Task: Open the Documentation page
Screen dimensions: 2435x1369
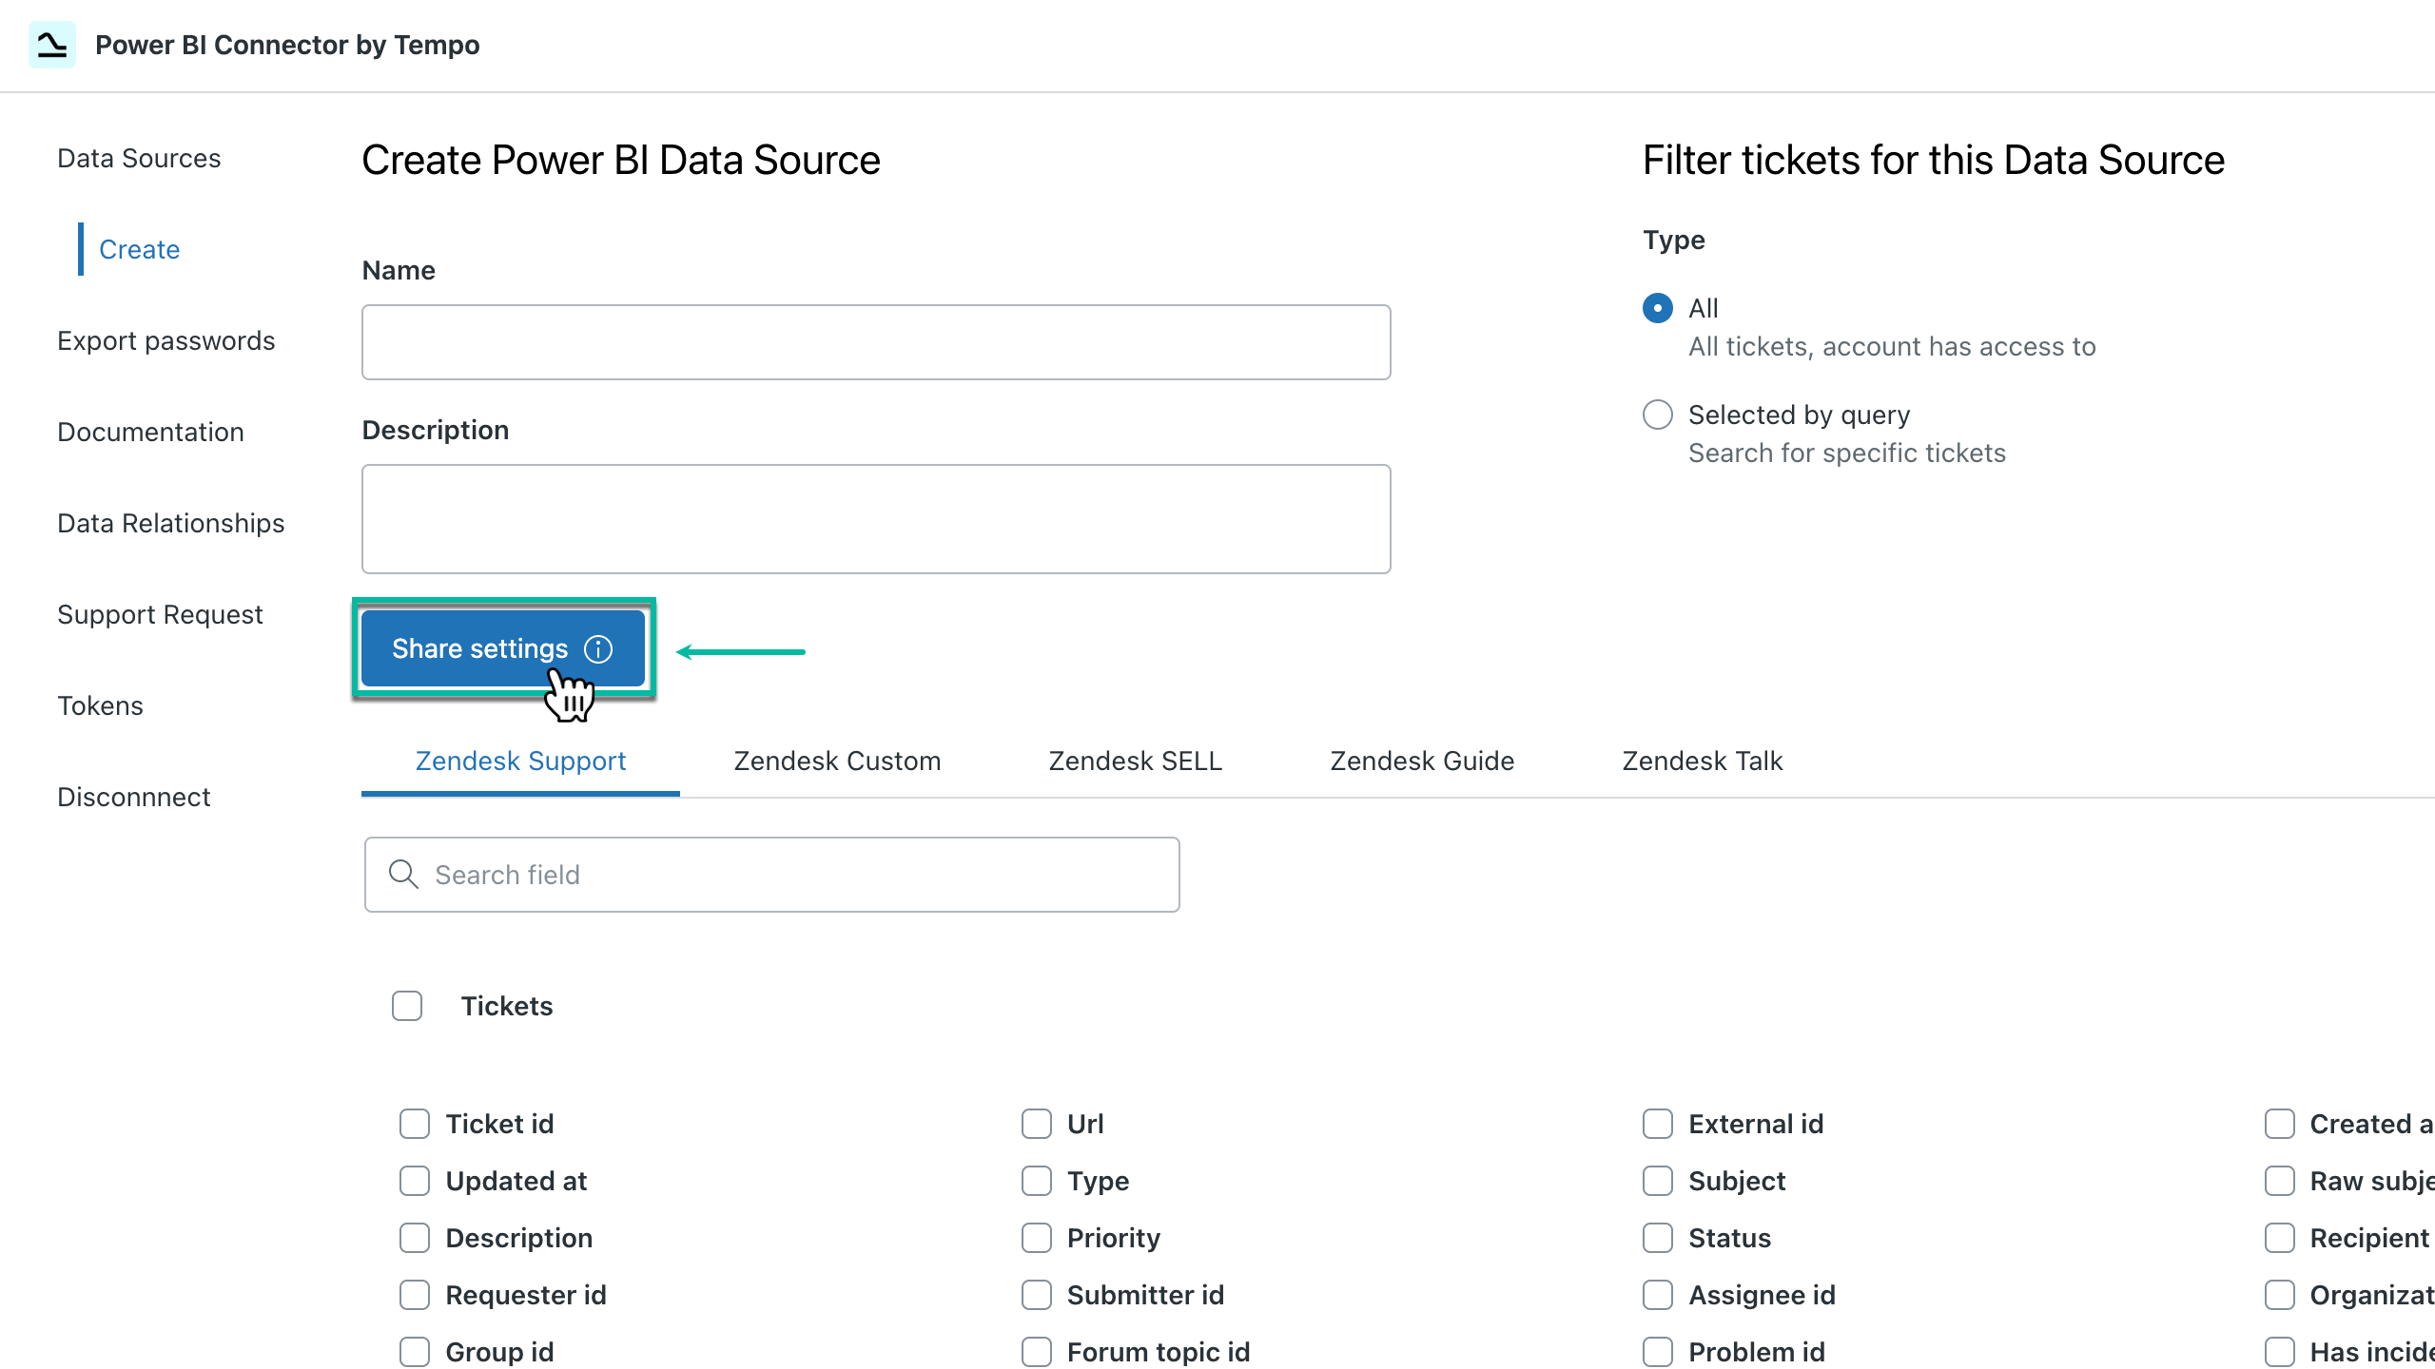Action: pos(150,432)
